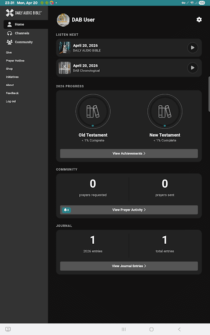This screenshot has height=335, width=210.
Task: Tap the Old Testament books icon
Action: tap(93, 111)
